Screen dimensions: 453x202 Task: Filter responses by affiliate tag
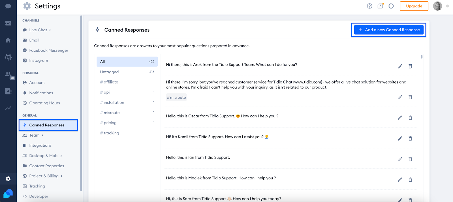coord(127,82)
